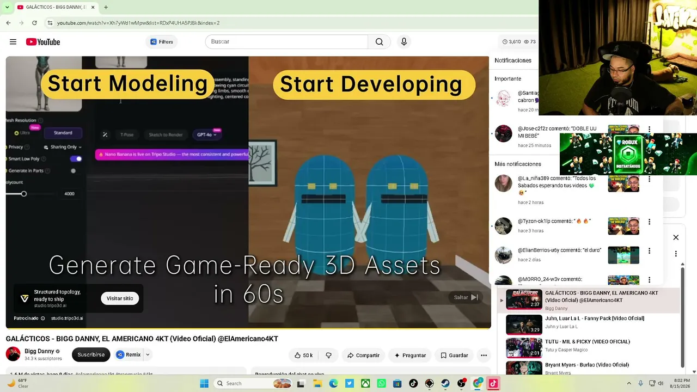Open the Filters extension button
697x392 pixels.
[x=162, y=42]
